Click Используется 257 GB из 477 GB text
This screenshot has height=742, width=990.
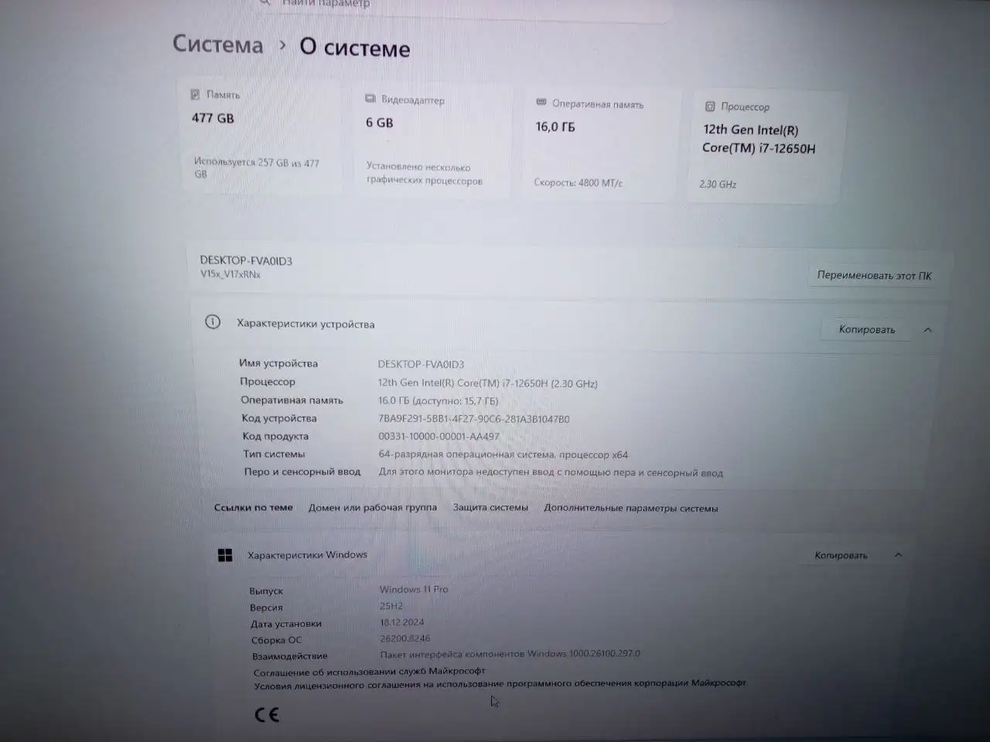point(256,168)
